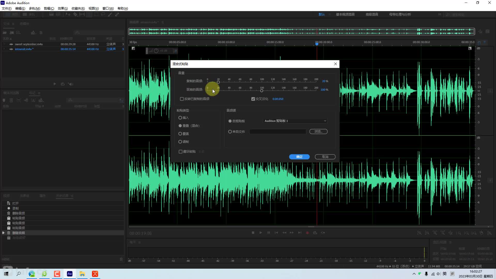Switch to the 基本视频混音 workspace
Image resolution: width=496 pixels, height=279 pixels.
pos(345,14)
